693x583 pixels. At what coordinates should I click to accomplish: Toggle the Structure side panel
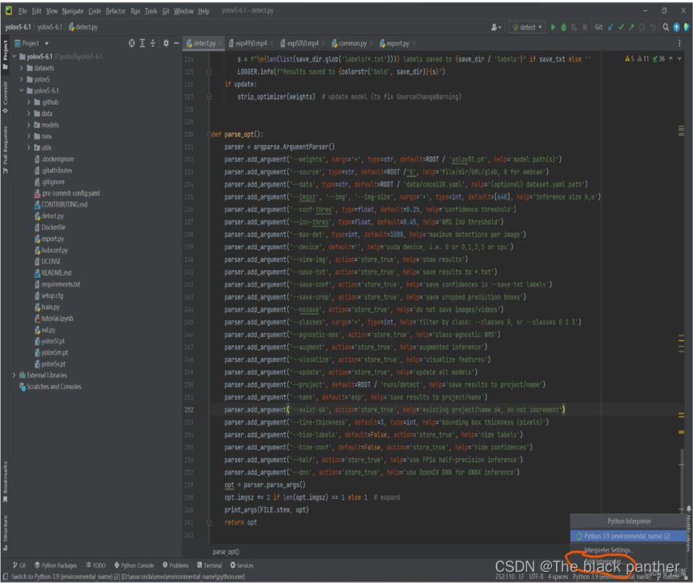click(5, 529)
